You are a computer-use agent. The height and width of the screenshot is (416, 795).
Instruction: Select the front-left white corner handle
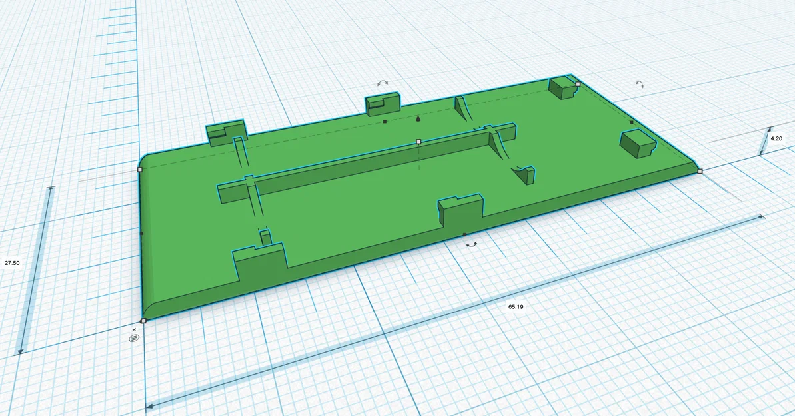click(x=143, y=321)
